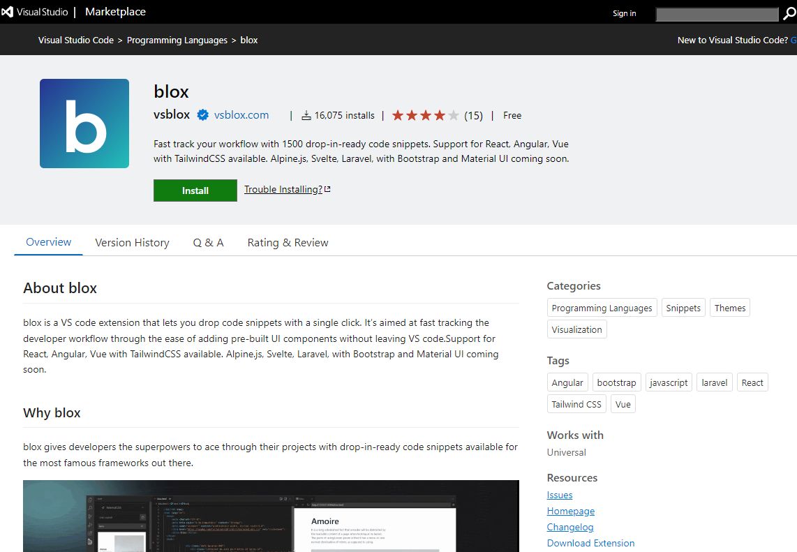Select the Programming Languages category chip
The height and width of the screenshot is (552, 797).
602,308
